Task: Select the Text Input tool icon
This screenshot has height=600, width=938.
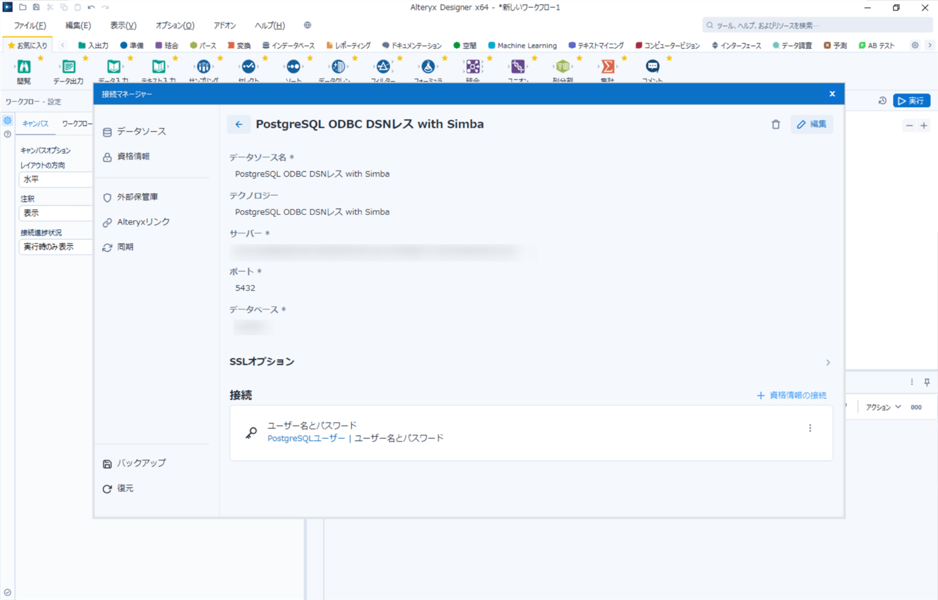Action: coord(159,67)
